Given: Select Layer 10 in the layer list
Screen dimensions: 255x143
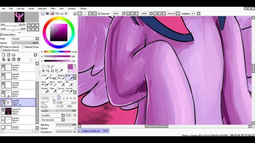Looking at the screenshot, I should coord(18,111).
